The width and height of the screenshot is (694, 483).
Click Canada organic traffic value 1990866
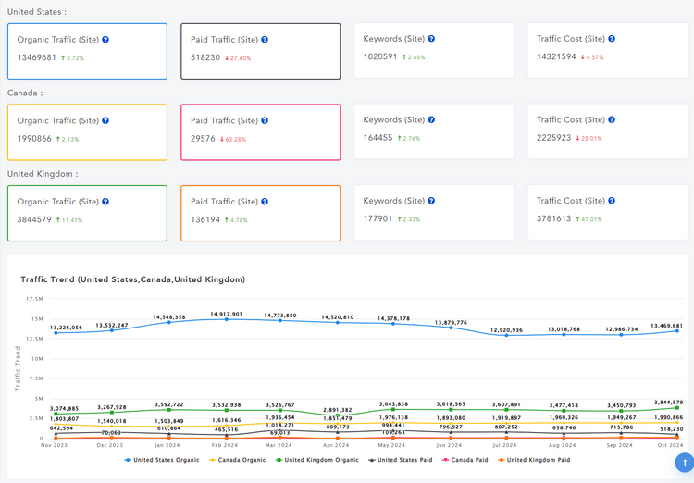34,139
